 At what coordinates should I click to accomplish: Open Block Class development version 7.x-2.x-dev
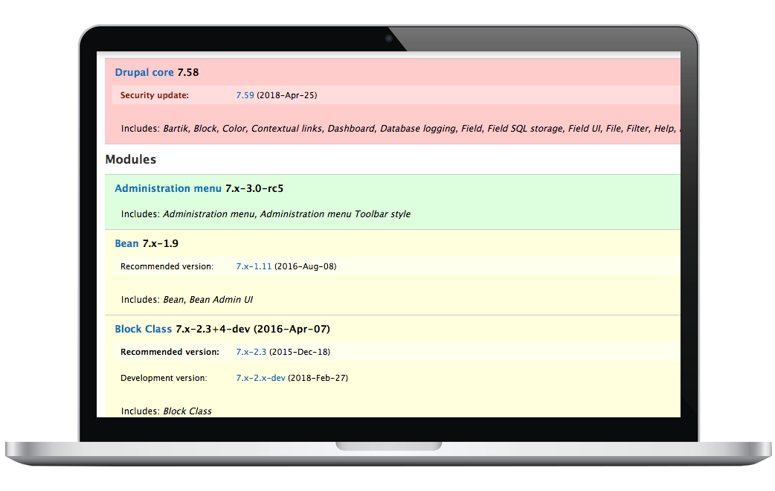[260, 378]
